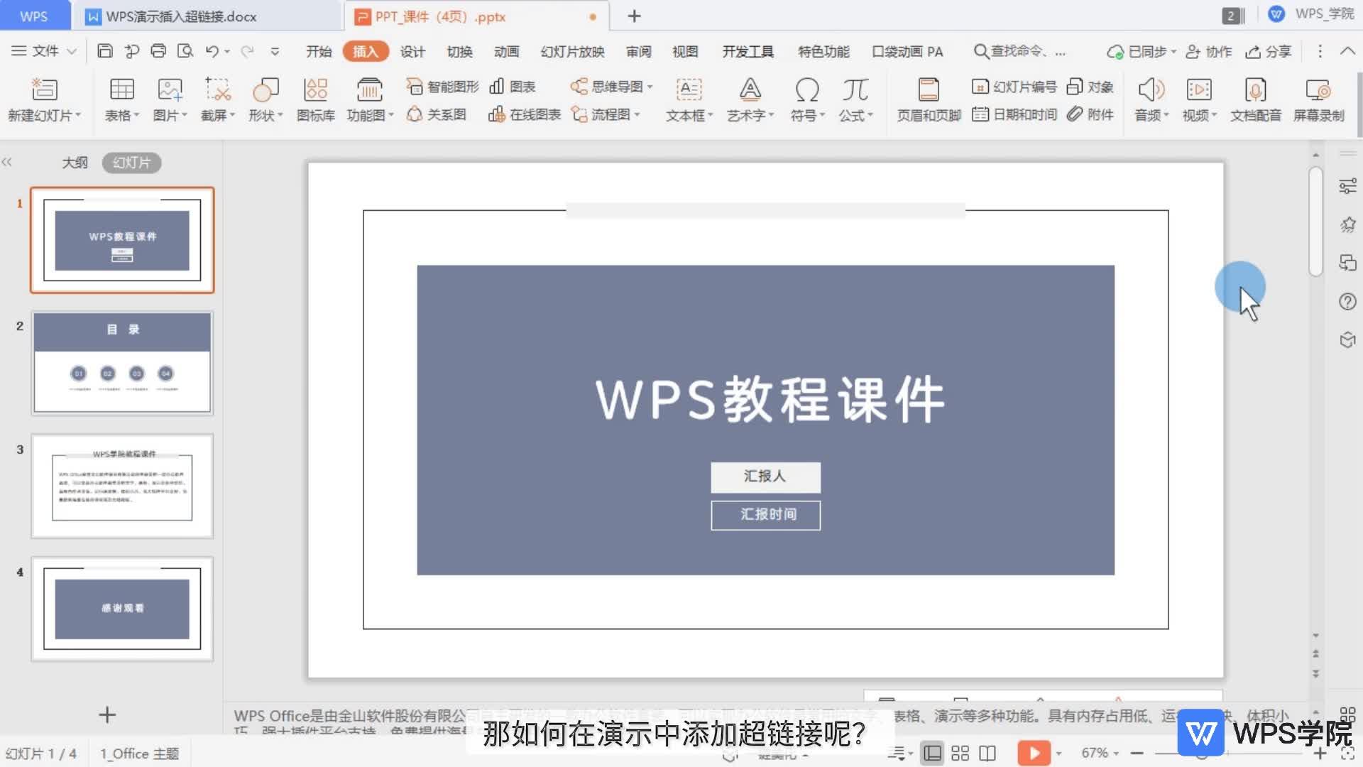Insert a 公式 formula
The image size is (1363, 767).
click(855, 99)
